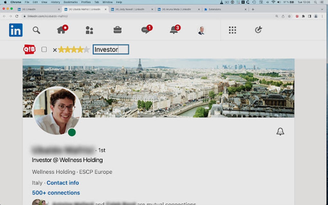The height and width of the screenshot is (205, 328).
Task: Open the Jobs briefcase icon
Action: click(x=117, y=30)
